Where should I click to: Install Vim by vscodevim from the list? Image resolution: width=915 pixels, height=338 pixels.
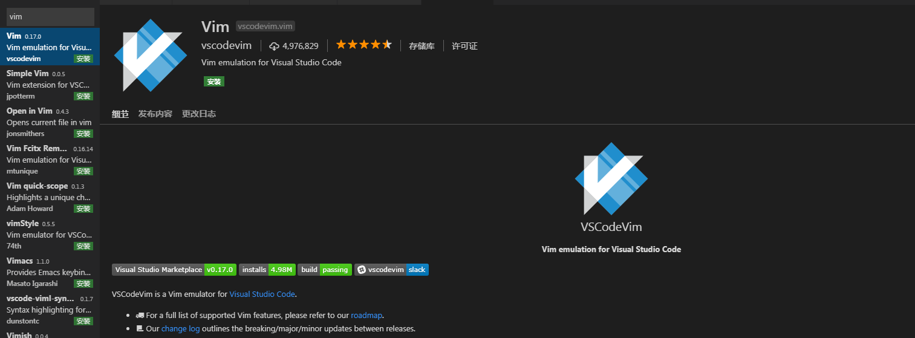(83, 59)
